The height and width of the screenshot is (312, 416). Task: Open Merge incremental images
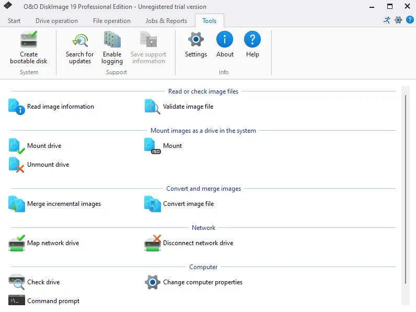pos(64,204)
